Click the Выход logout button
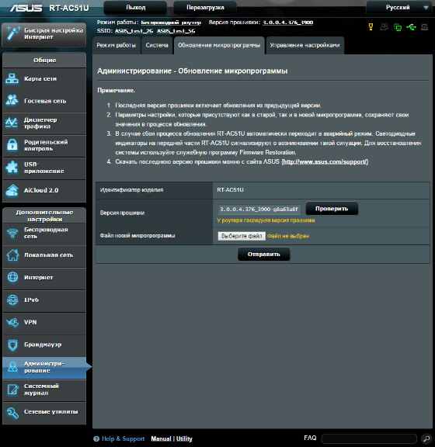435x447 pixels. pos(136,8)
